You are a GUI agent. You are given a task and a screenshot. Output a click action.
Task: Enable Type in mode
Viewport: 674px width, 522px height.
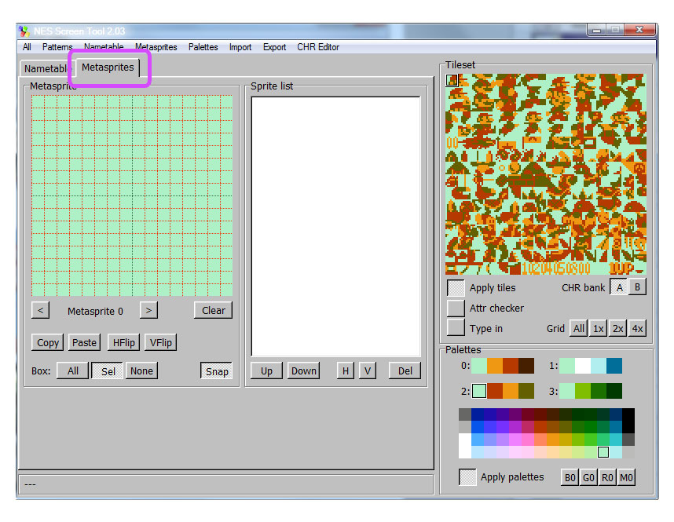click(x=456, y=328)
